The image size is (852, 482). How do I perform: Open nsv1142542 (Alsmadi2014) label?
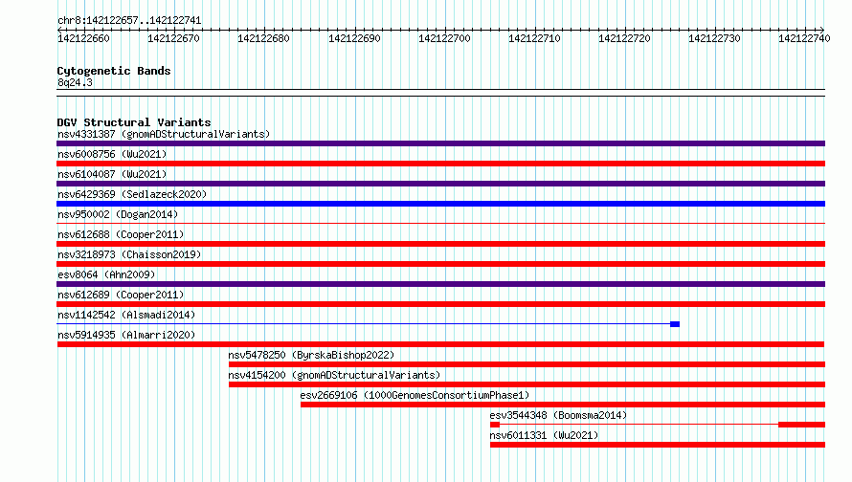coord(126,315)
